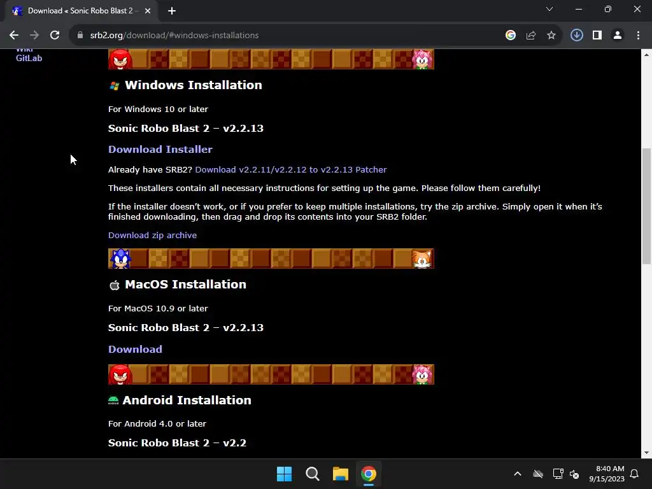Reload the current page
Image resolution: width=652 pixels, height=489 pixels.
[55, 36]
